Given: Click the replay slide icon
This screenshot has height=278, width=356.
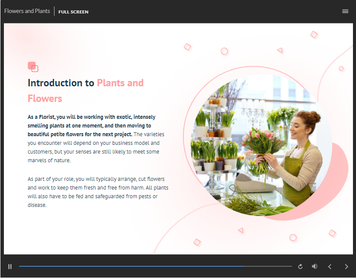Looking at the screenshot, I should click(301, 266).
